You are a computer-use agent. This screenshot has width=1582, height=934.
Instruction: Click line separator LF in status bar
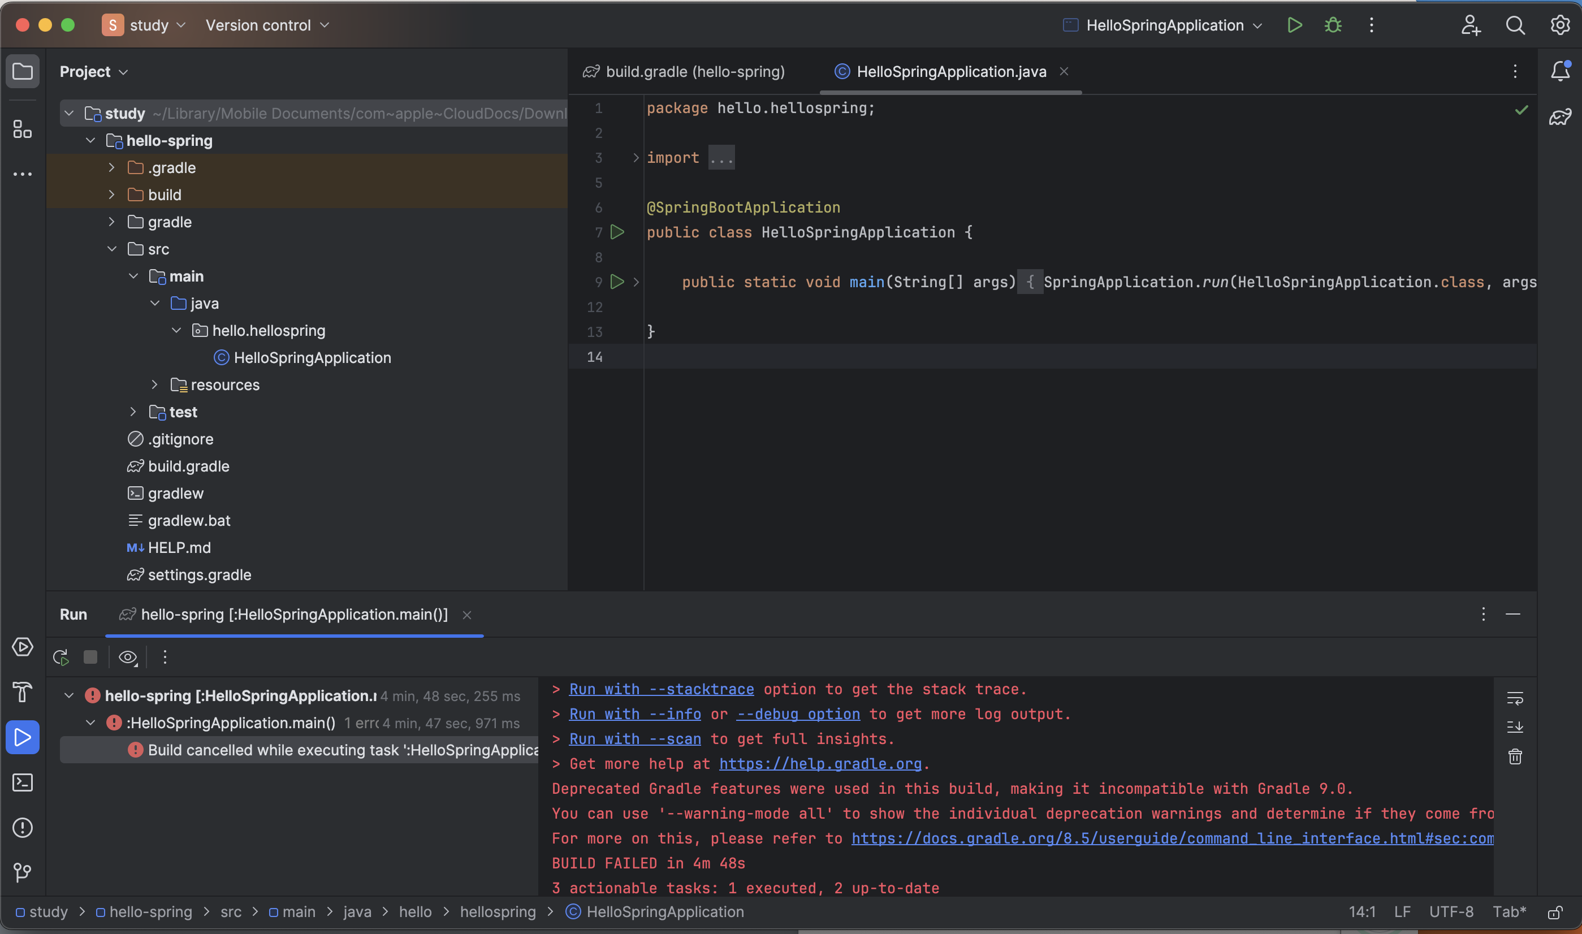(x=1402, y=913)
